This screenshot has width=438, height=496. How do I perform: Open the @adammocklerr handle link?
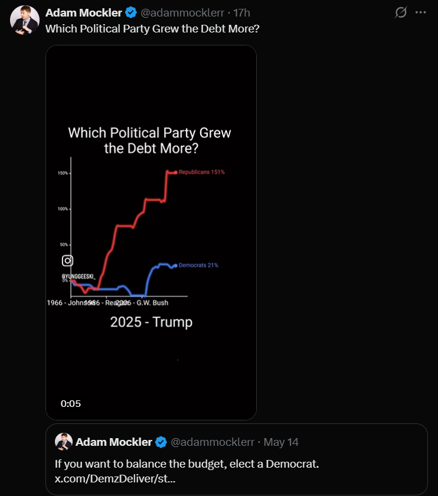(182, 12)
